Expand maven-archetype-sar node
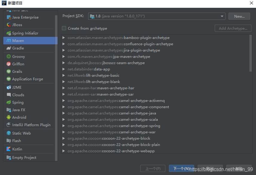 coord(64,94)
